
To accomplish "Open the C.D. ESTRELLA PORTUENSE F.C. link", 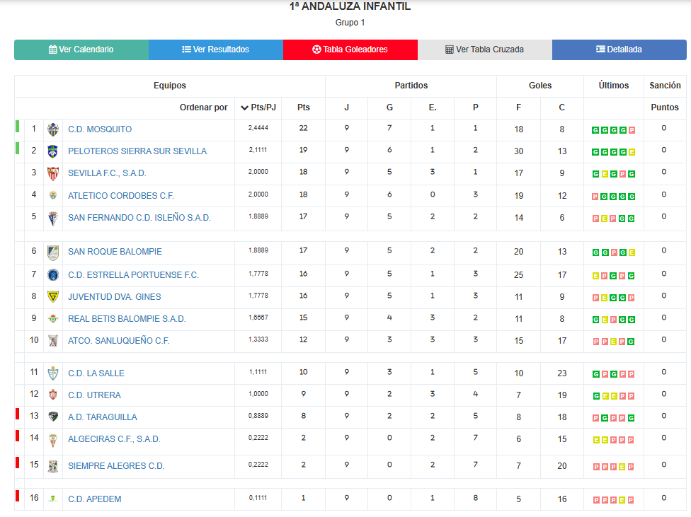I will tap(133, 275).
